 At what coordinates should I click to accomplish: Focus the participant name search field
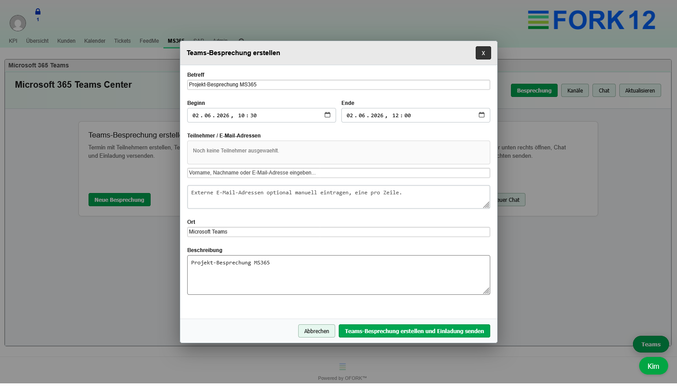[339, 173]
